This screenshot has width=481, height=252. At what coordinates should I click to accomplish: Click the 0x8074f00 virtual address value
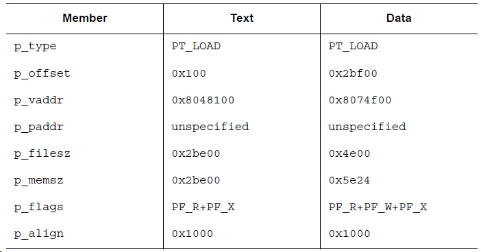(x=360, y=100)
